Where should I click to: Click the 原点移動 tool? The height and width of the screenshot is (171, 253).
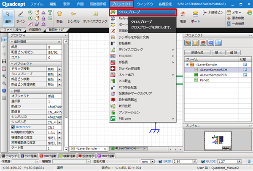pyautogui.click(x=236, y=18)
